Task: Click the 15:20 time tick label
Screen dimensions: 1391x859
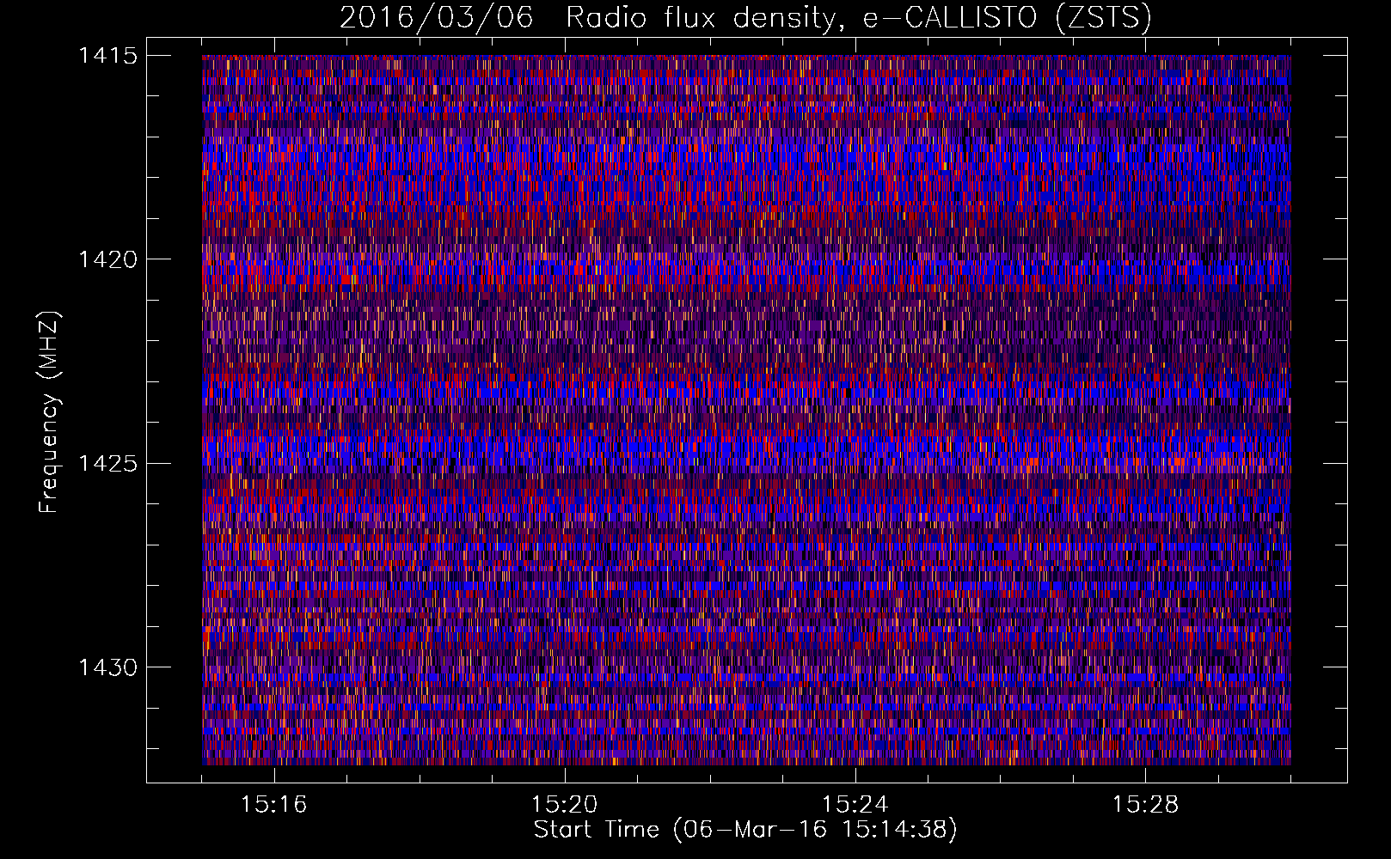Action: [565, 805]
